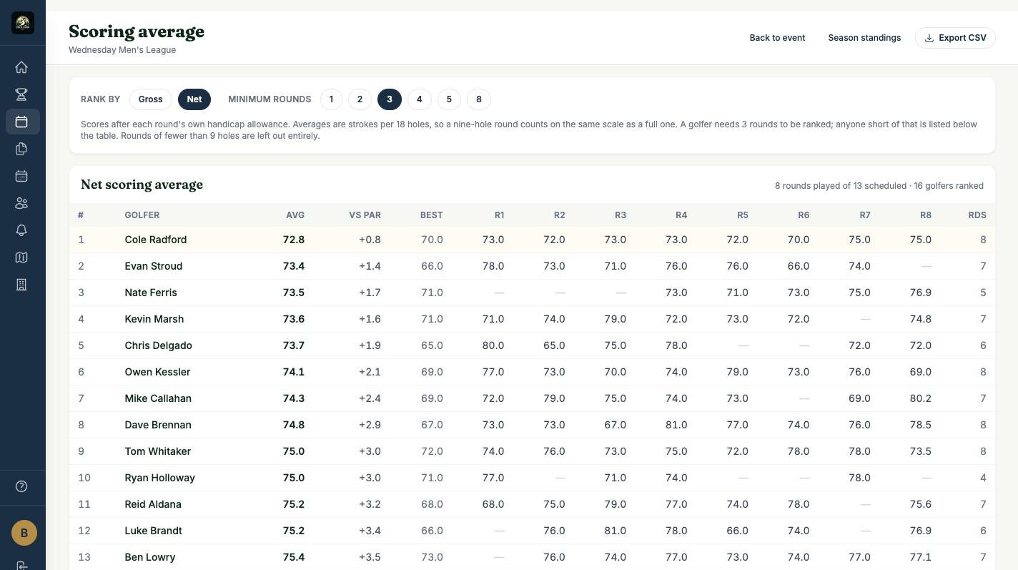The width and height of the screenshot is (1018, 570).
Task: Select the highlighted calendar icon in sidebar
Action: 22,122
